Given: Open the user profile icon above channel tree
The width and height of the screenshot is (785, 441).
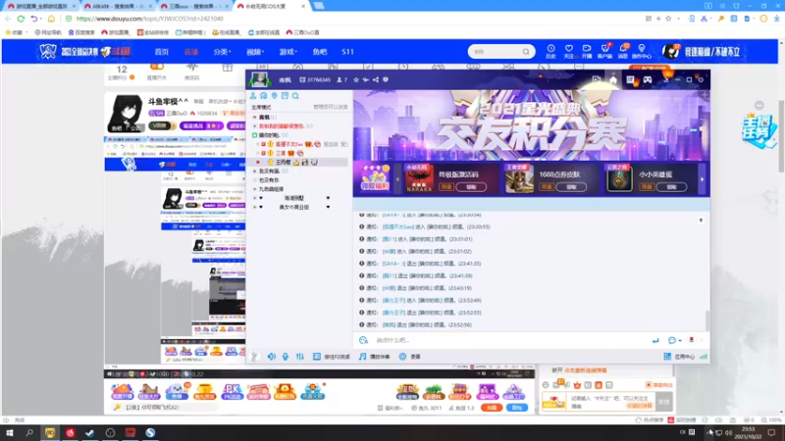Looking at the screenshot, I should [253, 95].
